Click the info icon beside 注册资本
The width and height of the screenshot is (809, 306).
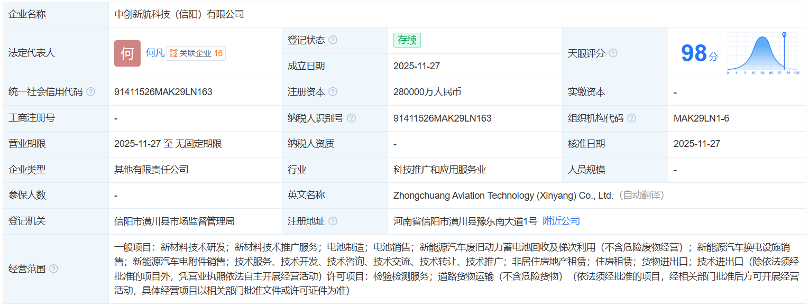tap(333, 92)
